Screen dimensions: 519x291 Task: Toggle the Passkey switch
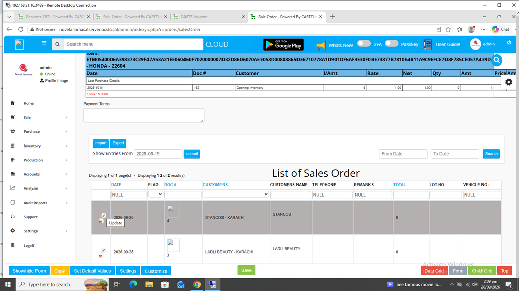pyautogui.click(x=392, y=43)
